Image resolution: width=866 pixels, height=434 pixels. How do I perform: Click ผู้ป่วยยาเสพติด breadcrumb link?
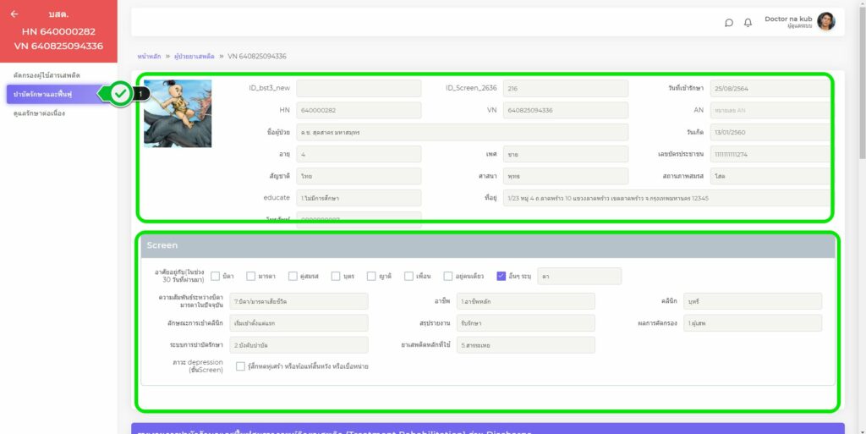[193, 56]
